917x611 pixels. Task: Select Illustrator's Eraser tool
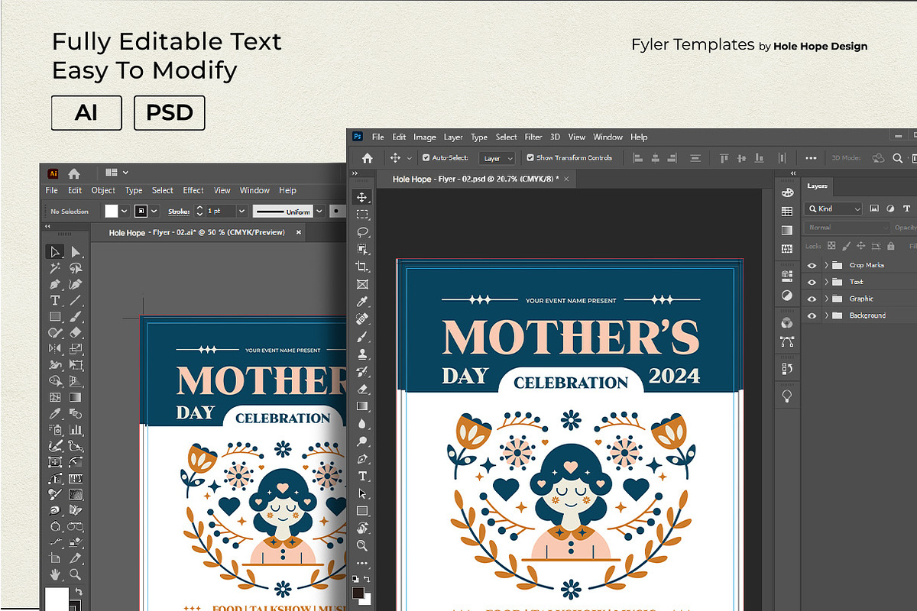click(76, 332)
